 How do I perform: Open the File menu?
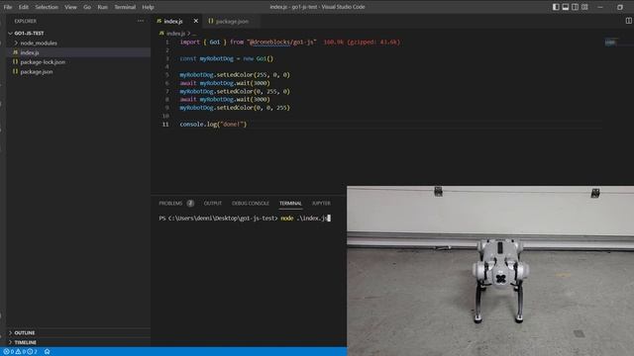[8, 7]
